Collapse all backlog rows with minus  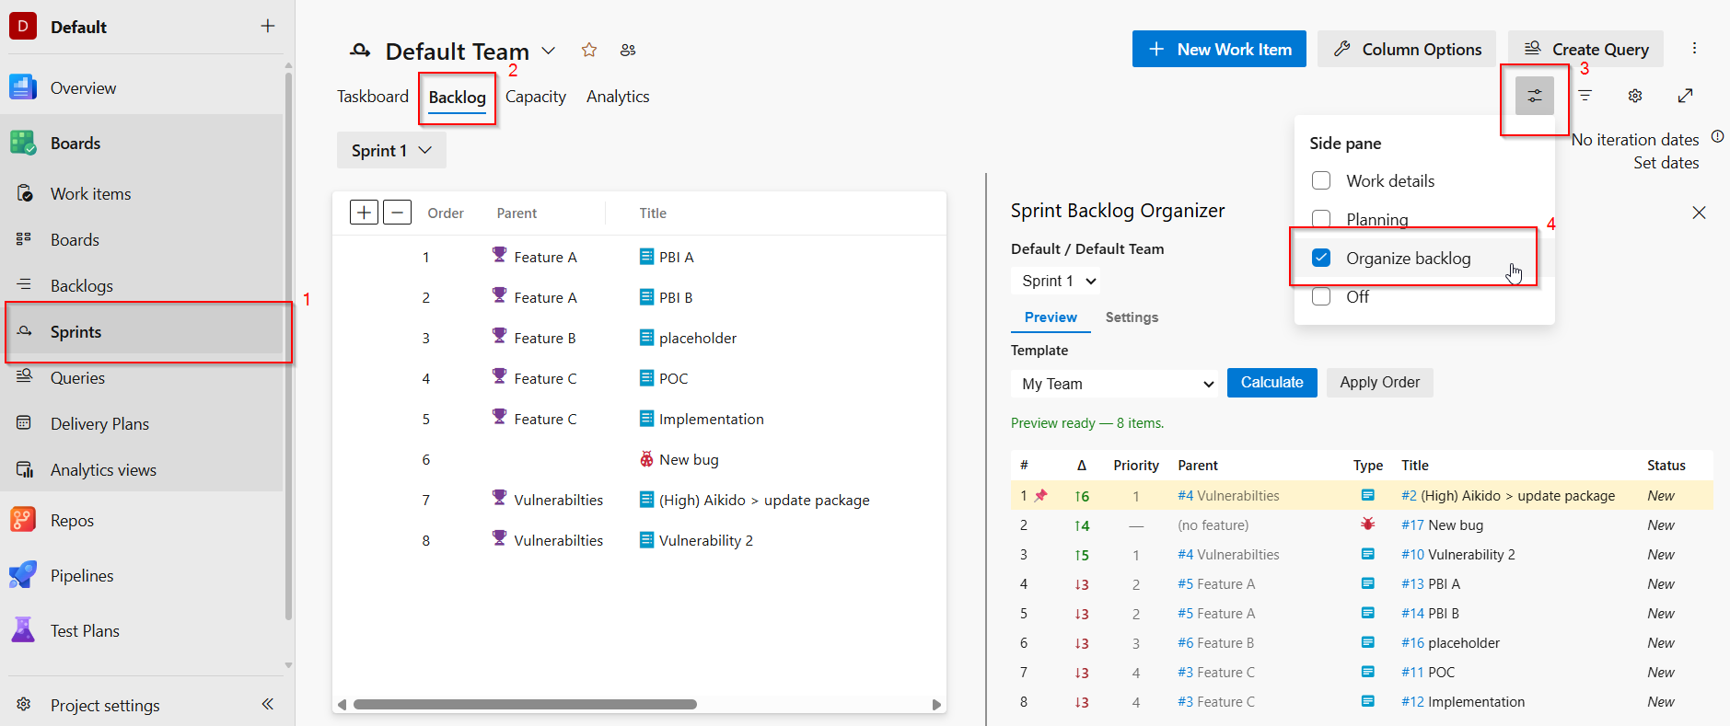pos(397,213)
